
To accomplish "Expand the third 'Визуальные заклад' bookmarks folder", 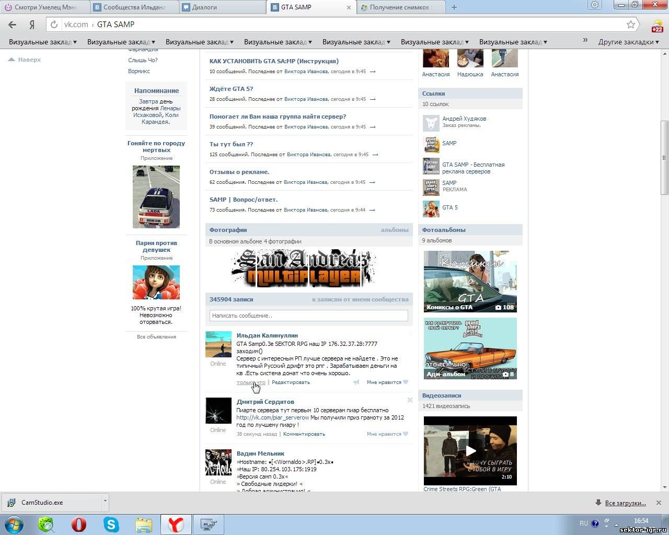I will point(200,42).
